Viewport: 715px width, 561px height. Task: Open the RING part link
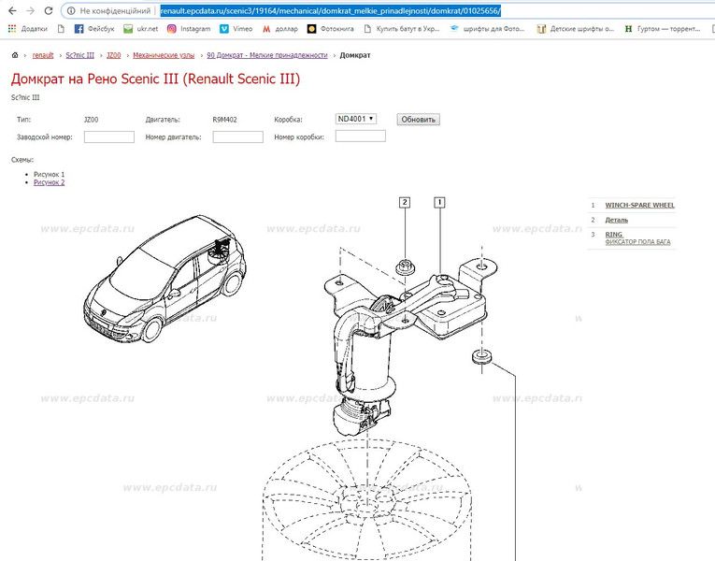(x=614, y=234)
